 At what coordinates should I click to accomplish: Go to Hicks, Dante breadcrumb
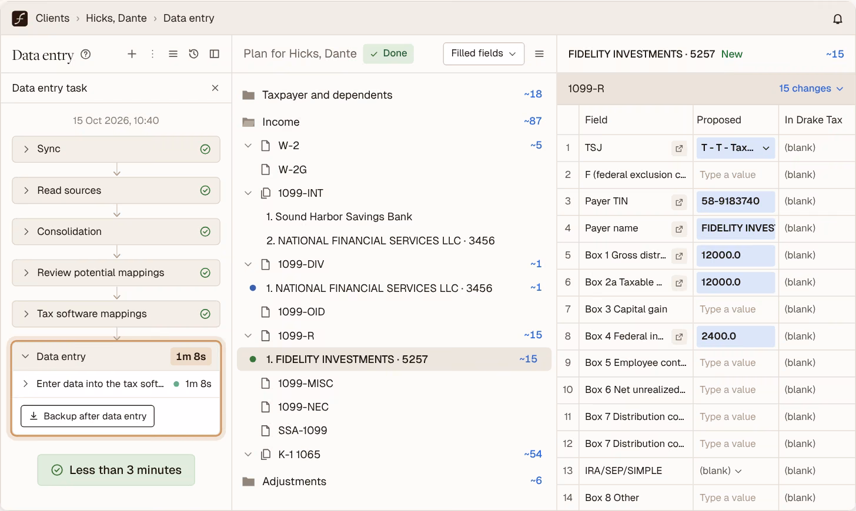pos(116,18)
